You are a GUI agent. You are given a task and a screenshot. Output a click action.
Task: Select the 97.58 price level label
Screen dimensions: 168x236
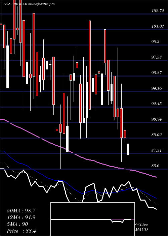157,58
